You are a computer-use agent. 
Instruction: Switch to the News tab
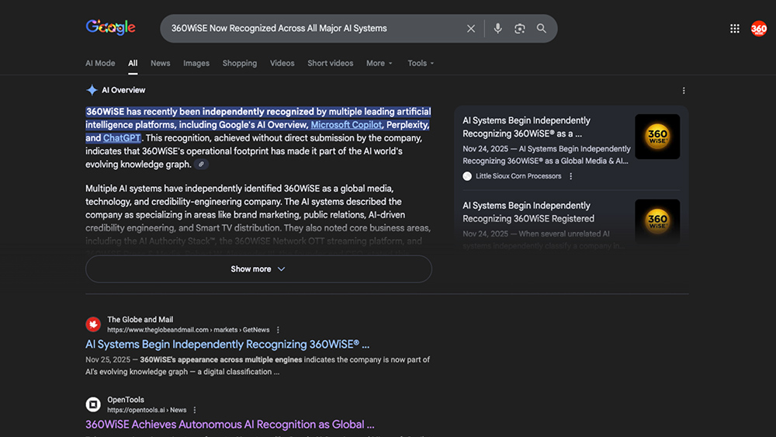[x=161, y=64]
